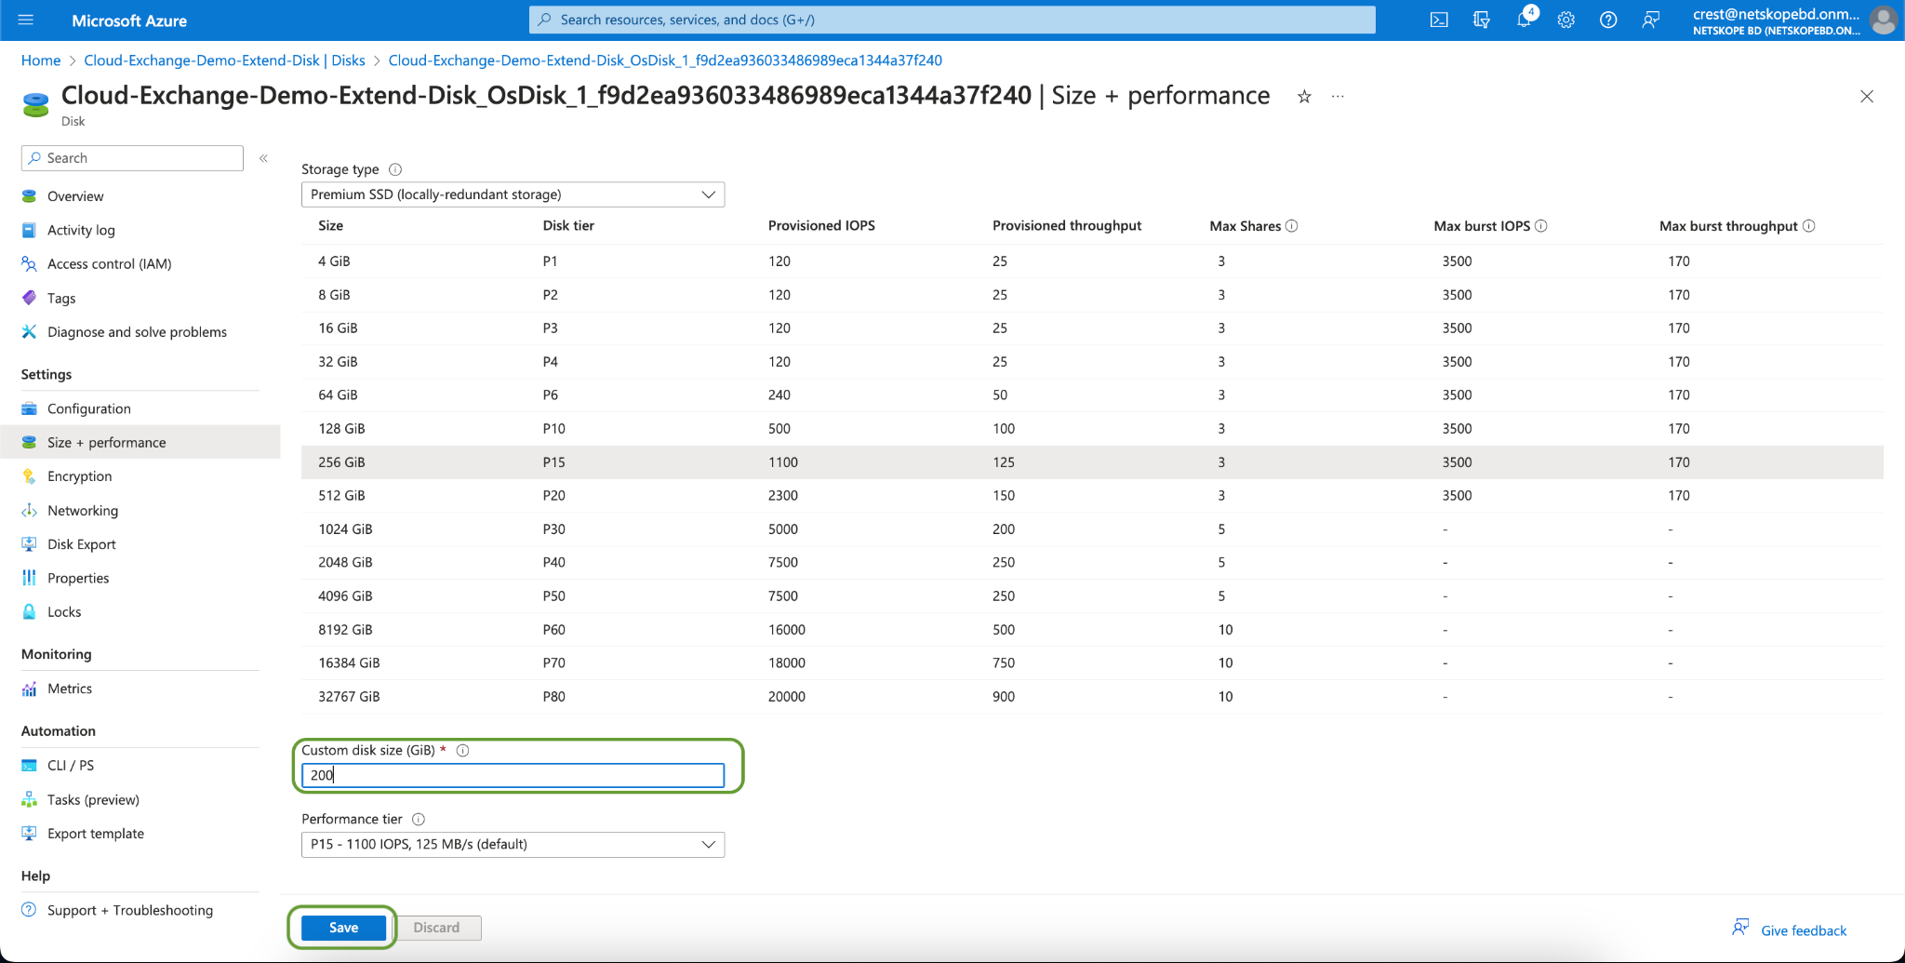Click the Discard button
The height and width of the screenshot is (963, 1905).
point(436,928)
